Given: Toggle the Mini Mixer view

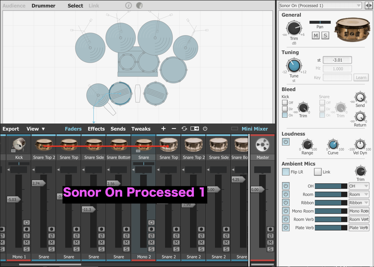Looking at the screenshot, I should coord(255,129).
